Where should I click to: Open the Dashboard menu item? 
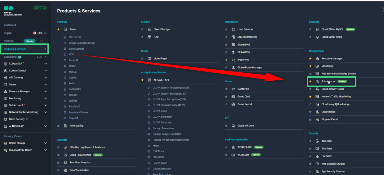[10, 25]
